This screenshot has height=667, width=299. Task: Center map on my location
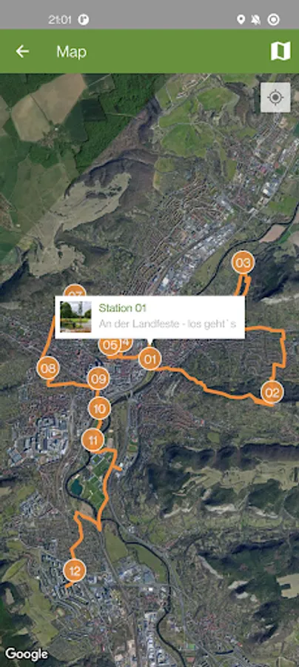[275, 97]
